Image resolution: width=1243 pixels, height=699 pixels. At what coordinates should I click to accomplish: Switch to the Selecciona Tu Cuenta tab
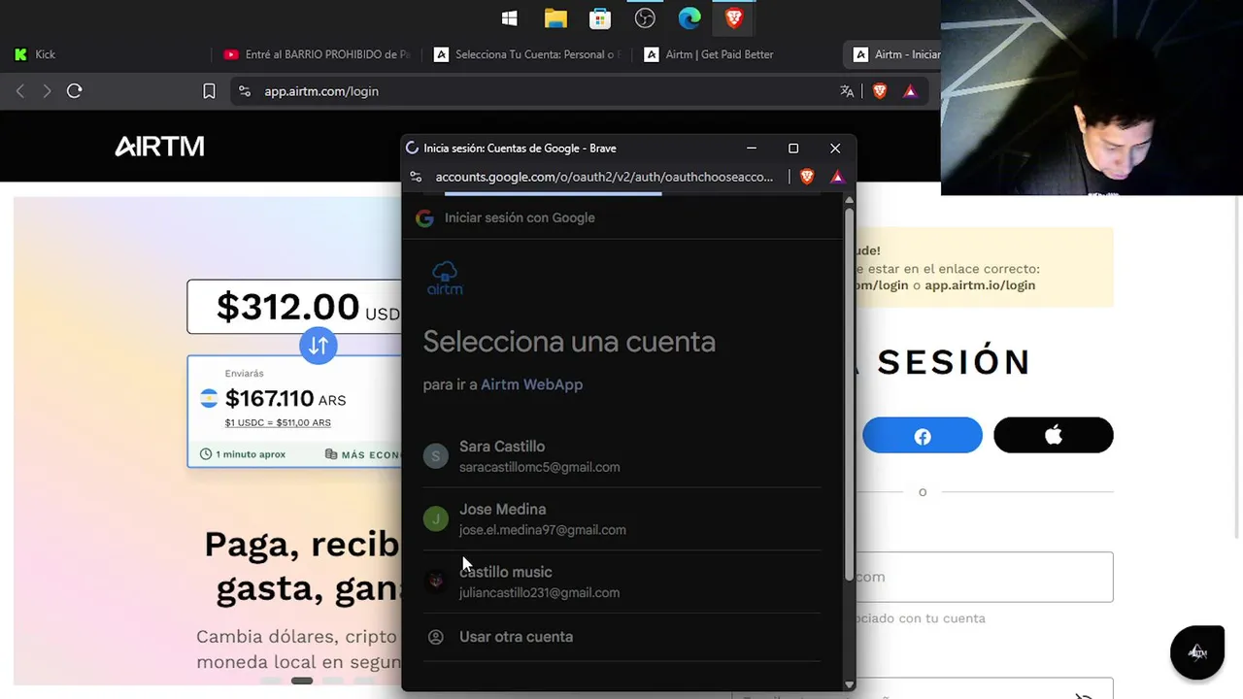(x=527, y=54)
